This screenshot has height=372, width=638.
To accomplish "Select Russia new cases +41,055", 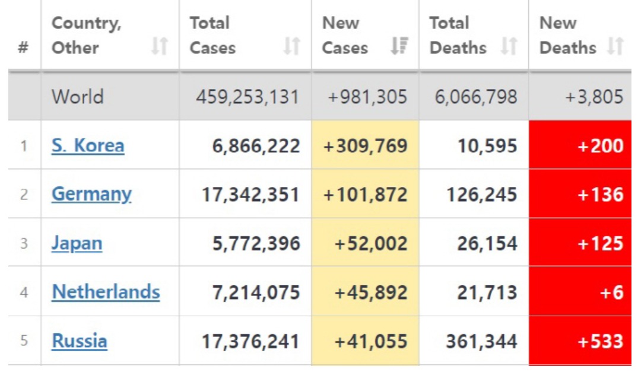I will pyautogui.click(x=371, y=341).
